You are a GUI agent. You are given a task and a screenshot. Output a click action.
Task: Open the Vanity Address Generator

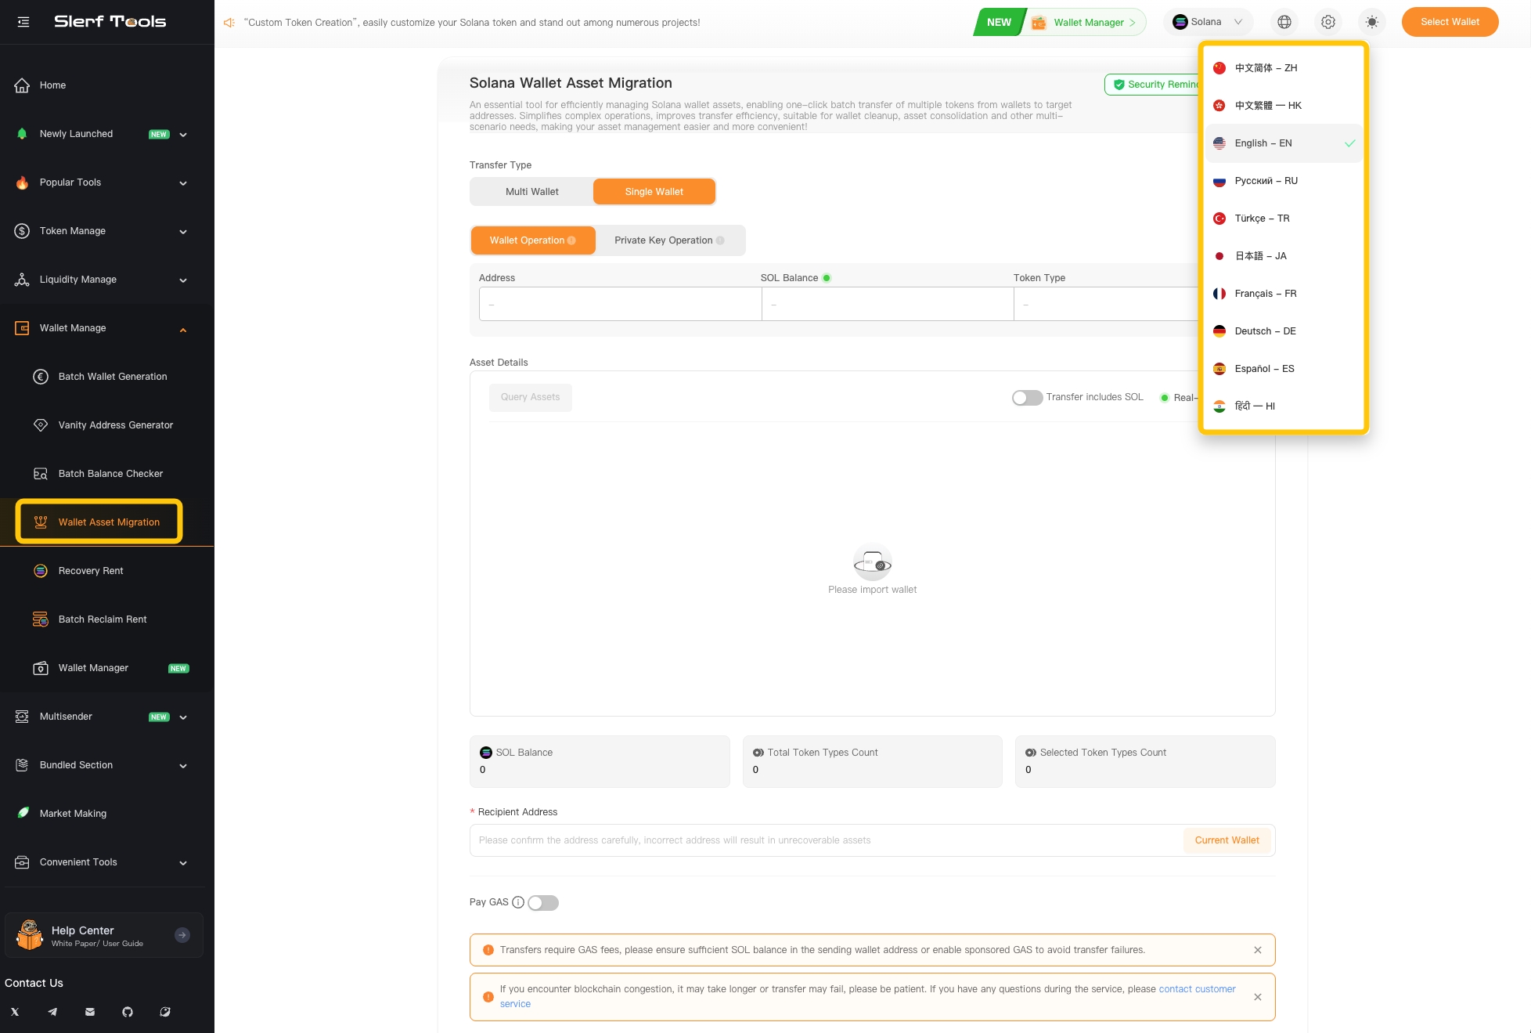115,424
